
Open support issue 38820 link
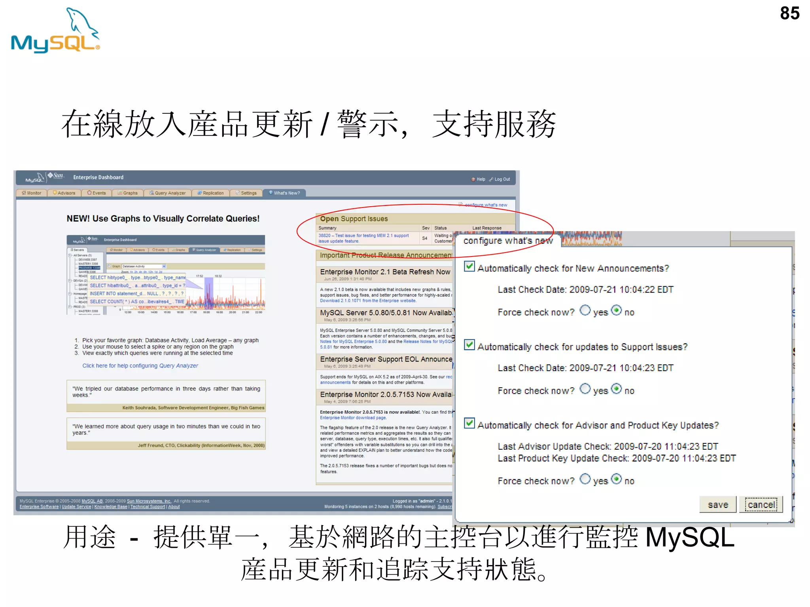click(x=363, y=238)
